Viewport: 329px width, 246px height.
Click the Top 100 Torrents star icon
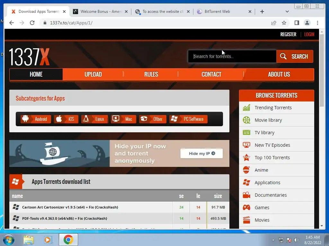(x=246, y=158)
